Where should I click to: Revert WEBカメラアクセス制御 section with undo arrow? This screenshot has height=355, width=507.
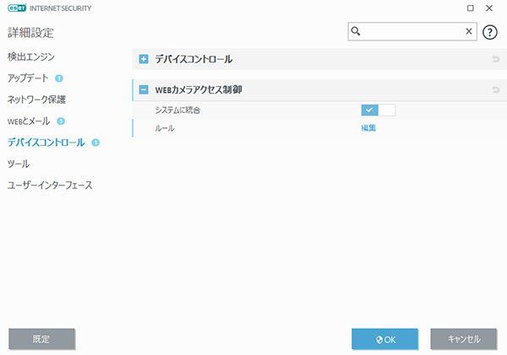pyautogui.click(x=495, y=89)
